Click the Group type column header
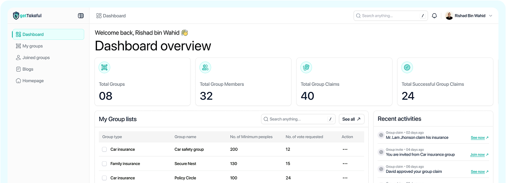Viewport: 506px width, 183px height. (x=112, y=137)
